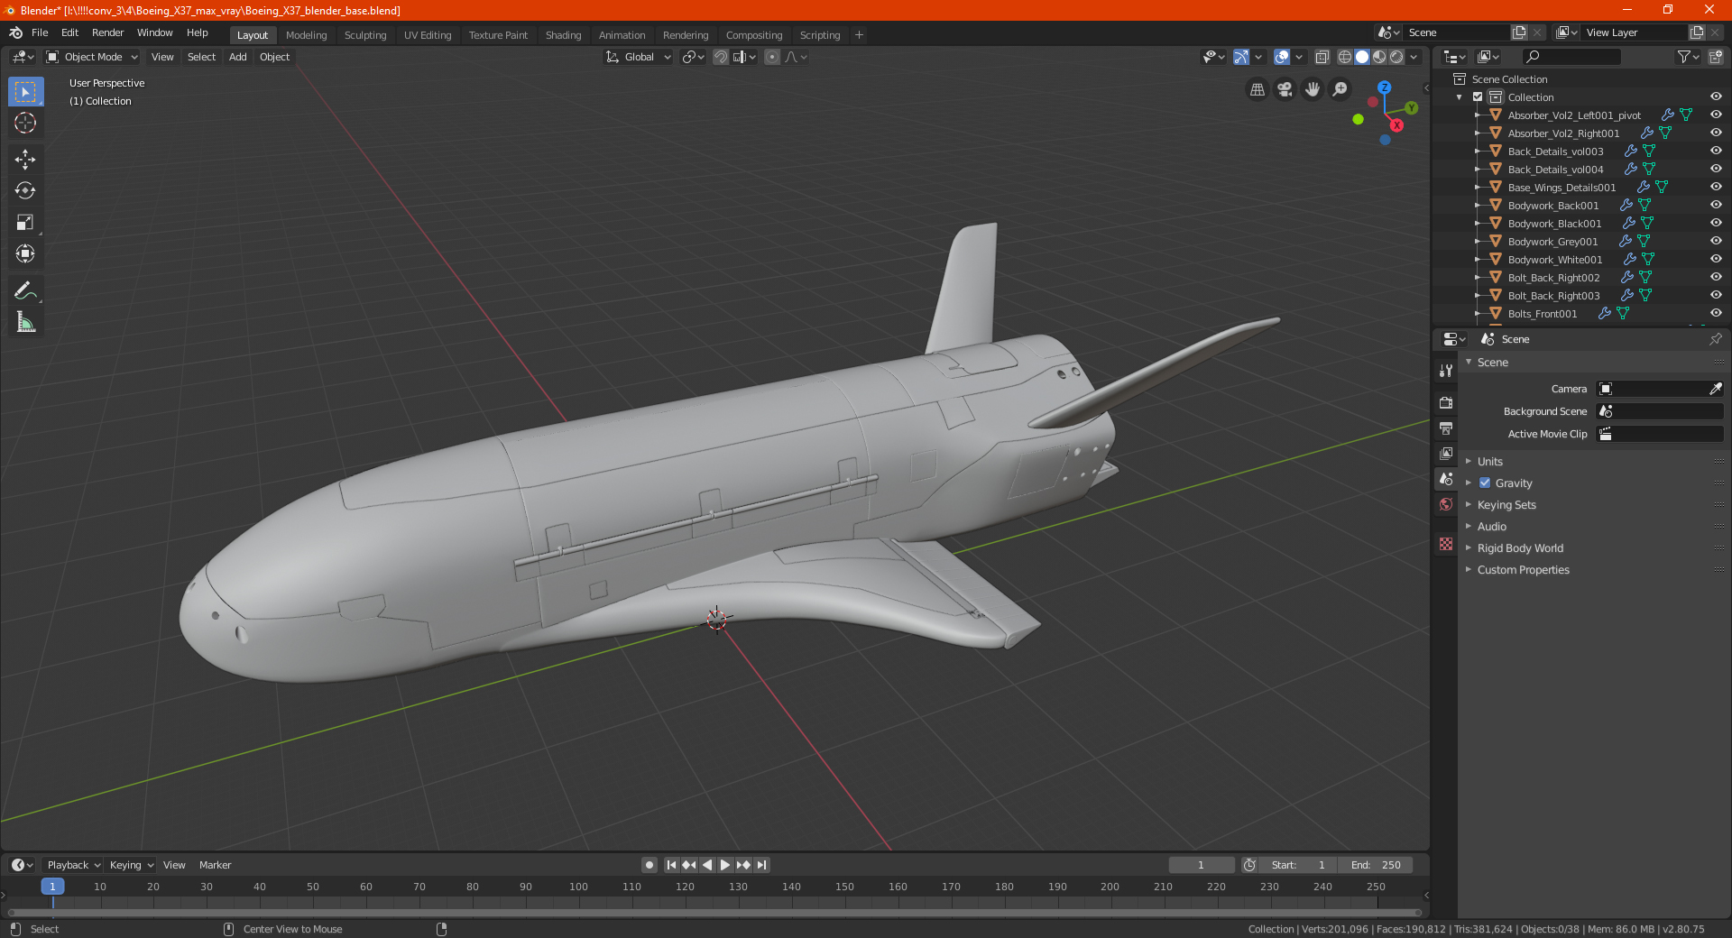Toggle proportional editing
The width and height of the screenshot is (1732, 938).
point(772,57)
